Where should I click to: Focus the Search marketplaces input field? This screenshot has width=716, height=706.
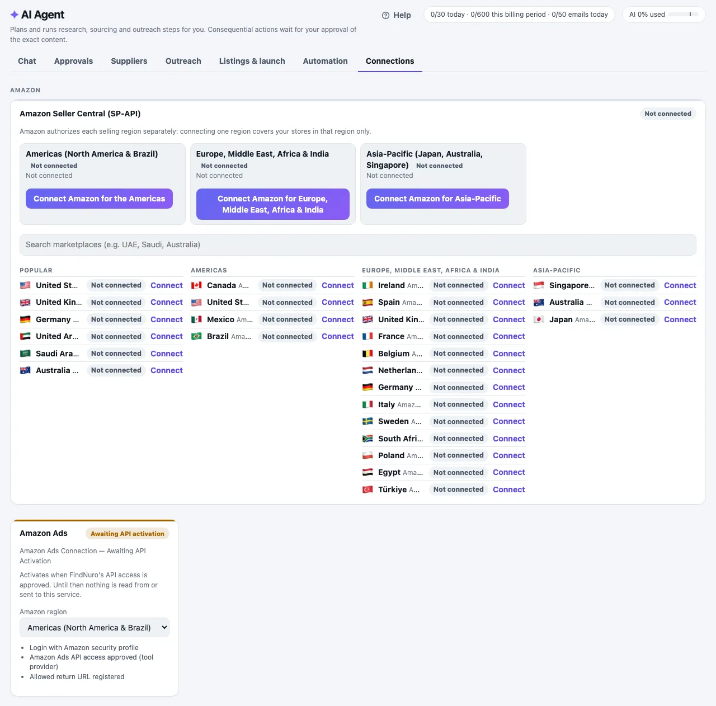coord(358,244)
